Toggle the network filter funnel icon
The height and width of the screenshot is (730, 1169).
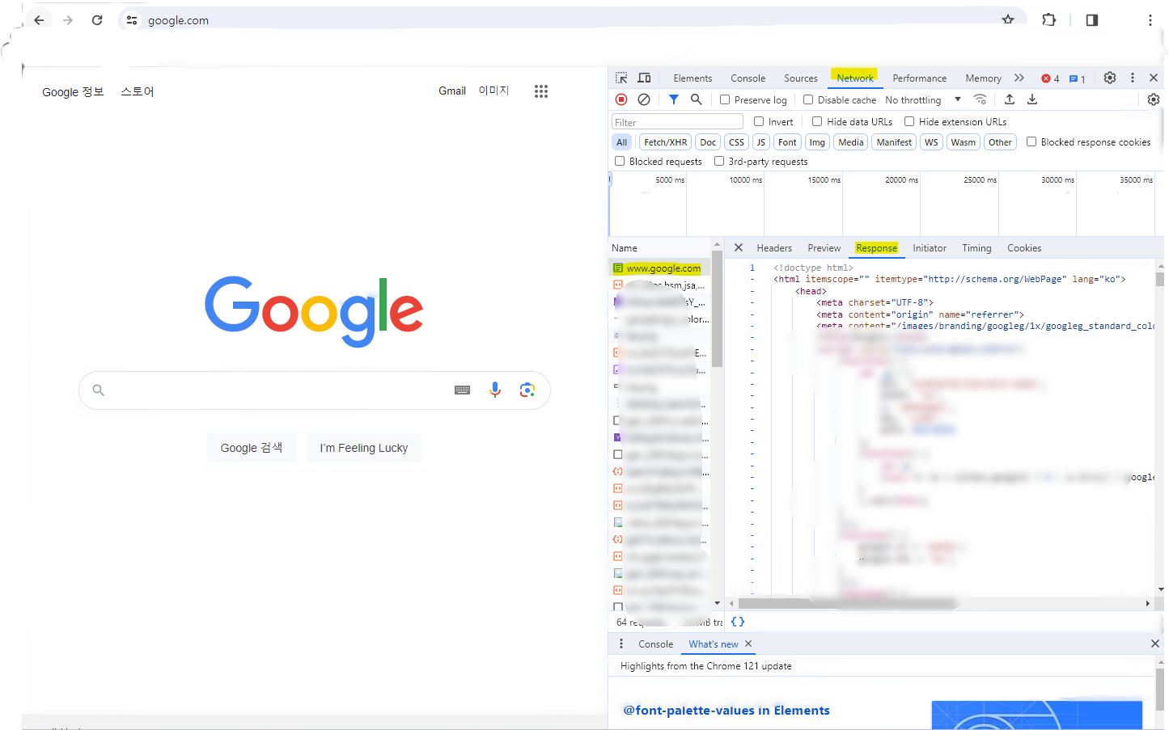[674, 99]
